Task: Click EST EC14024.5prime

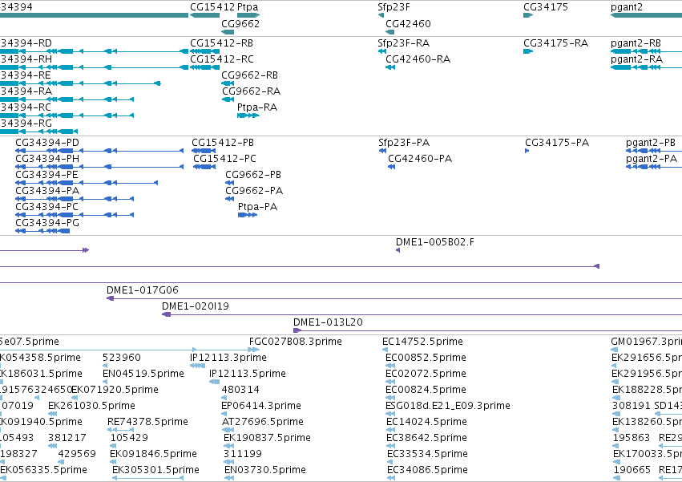Action: click(x=426, y=423)
